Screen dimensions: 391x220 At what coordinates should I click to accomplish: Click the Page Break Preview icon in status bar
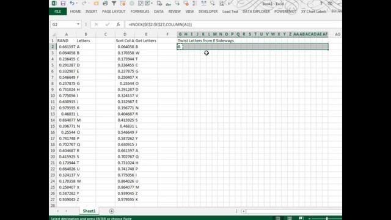pyautogui.click(x=301, y=218)
